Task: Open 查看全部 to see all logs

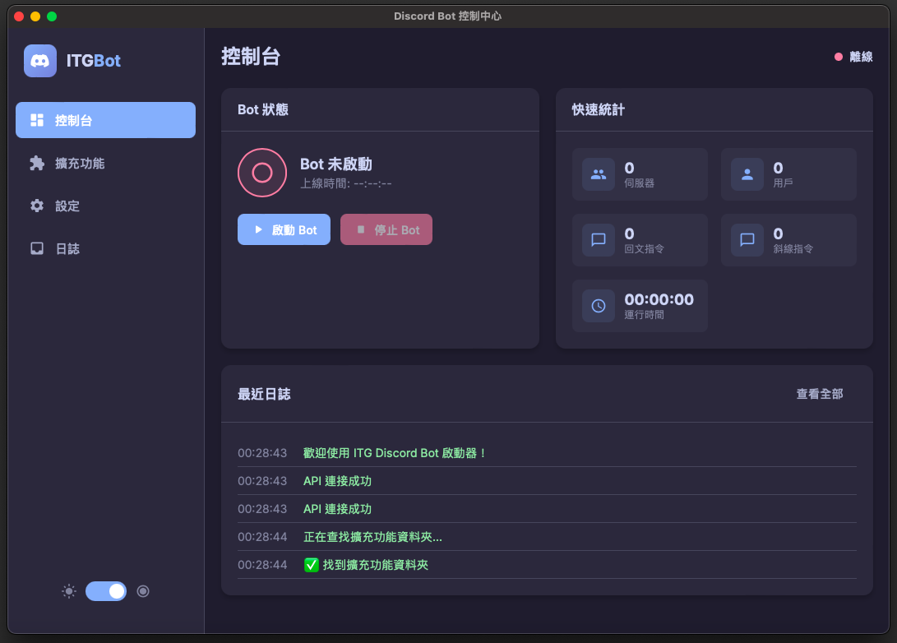Action: (x=819, y=394)
